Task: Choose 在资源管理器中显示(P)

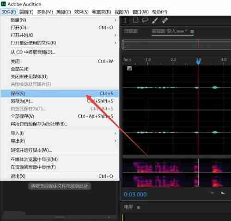Action: pyautogui.click(x=60, y=167)
